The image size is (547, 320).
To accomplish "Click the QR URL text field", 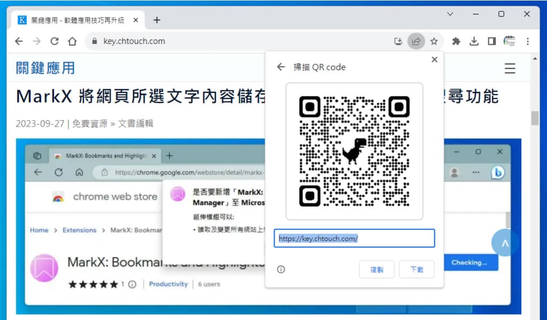I will [x=355, y=238].
